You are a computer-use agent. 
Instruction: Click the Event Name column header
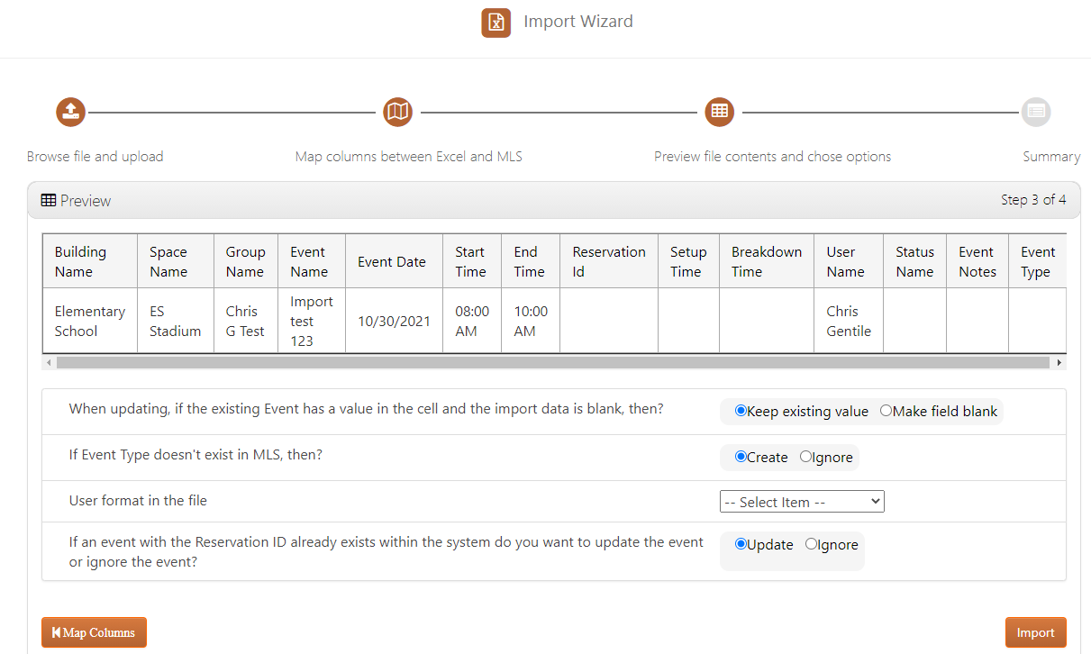point(312,261)
